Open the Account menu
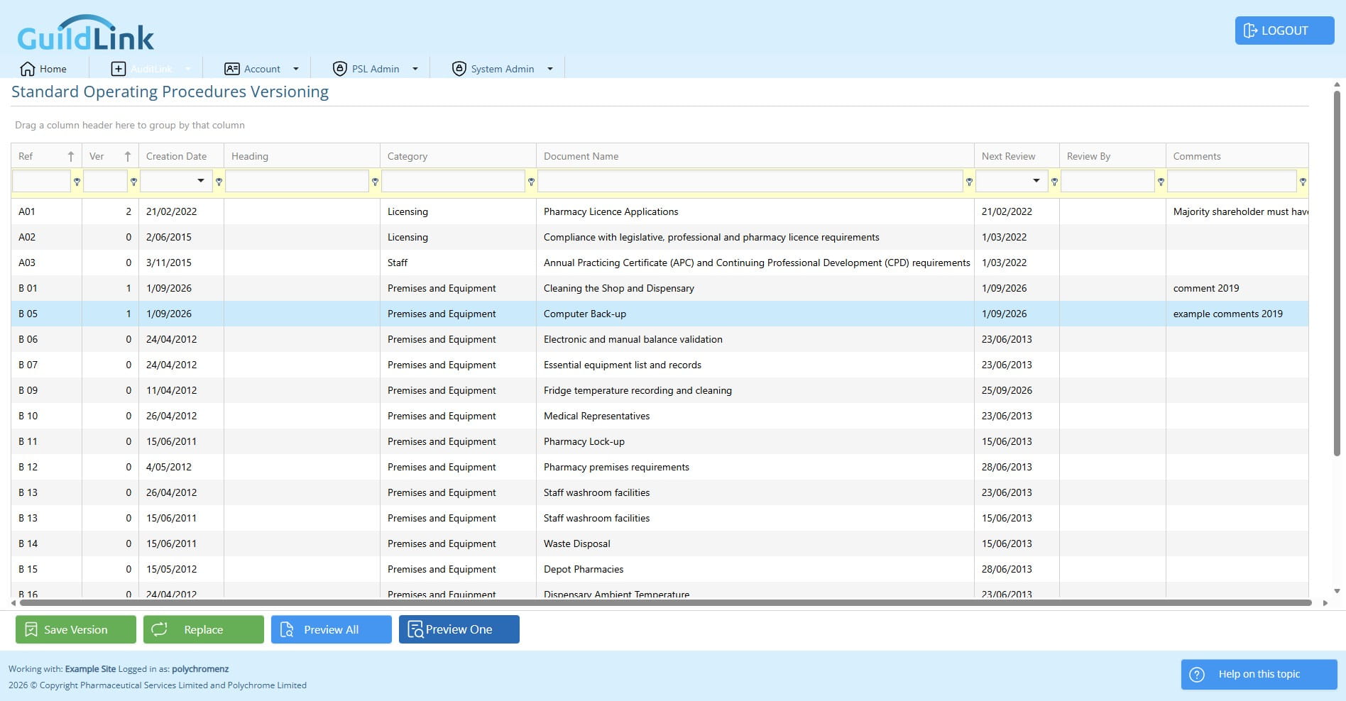The width and height of the screenshot is (1346, 701). [261, 69]
